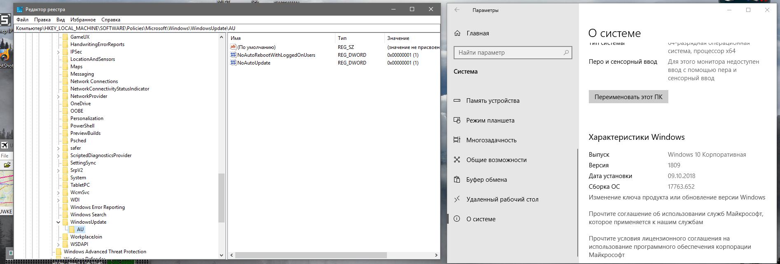Select the AU subkey folder icon

point(72,229)
